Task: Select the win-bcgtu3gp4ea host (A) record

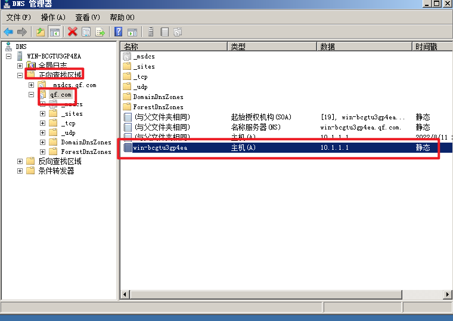Action: (x=286, y=147)
